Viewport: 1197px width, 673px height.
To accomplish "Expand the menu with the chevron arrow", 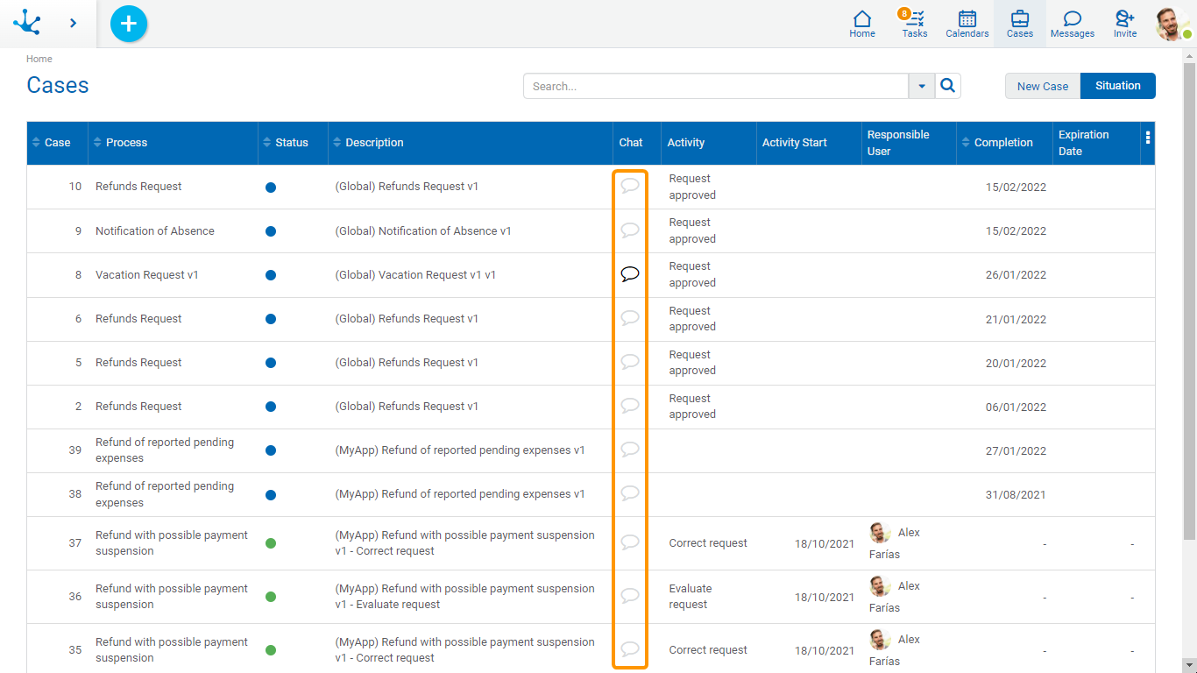I will (x=73, y=24).
